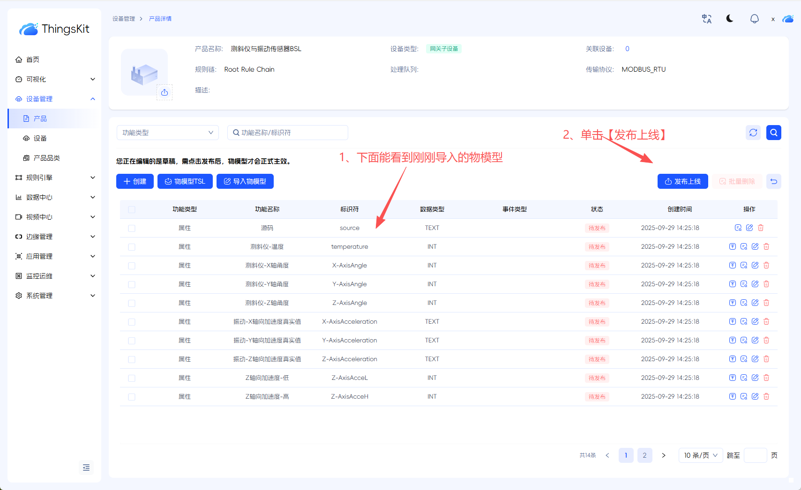Select checkbox for the source row
Screen dimensions: 801x490
coord(132,228)
